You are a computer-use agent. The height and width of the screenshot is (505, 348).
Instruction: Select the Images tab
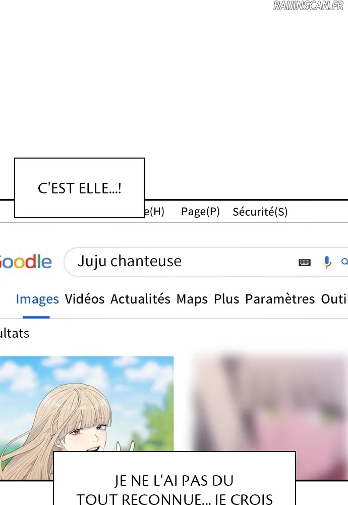pos(37,299)
